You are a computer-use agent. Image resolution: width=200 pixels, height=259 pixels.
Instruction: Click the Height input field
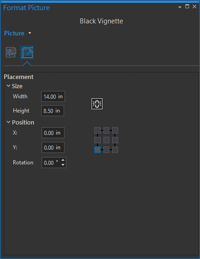tap(53, 111)
